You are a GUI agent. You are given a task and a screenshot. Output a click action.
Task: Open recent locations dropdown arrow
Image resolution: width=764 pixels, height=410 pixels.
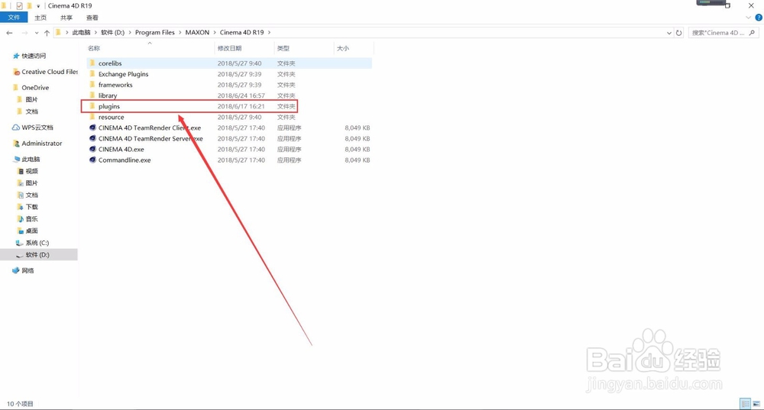[x=37, y=33]
